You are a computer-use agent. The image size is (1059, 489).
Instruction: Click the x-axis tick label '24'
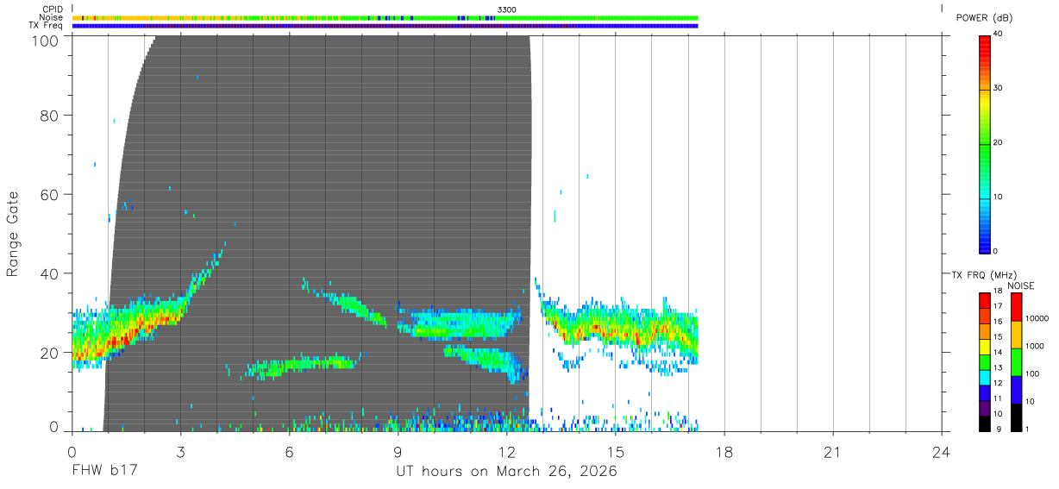point(942,452)
